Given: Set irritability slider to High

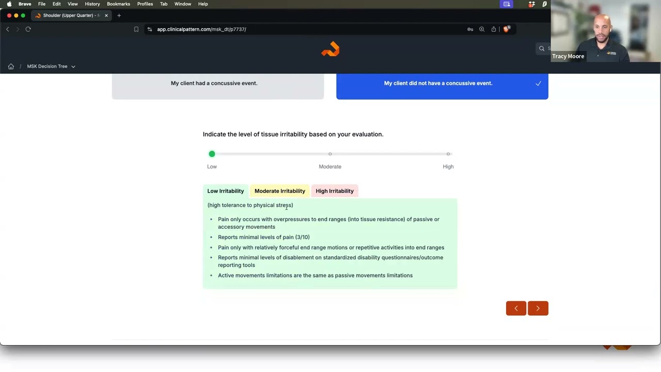Looking at the screenshot, I should pyautogui.click(x=448, y=154).
